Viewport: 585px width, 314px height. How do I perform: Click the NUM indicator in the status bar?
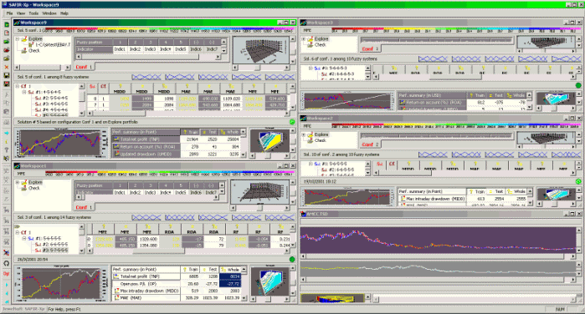coord(560,309)
